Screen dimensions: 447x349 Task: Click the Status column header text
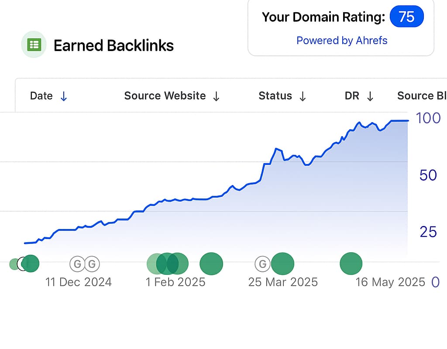(x=275, y=96)
